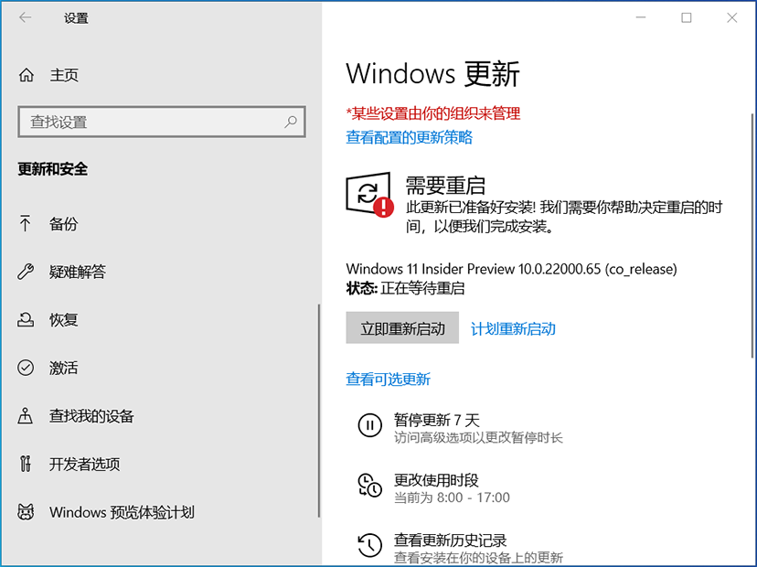Click the 查找我的设备 locator icon
Viewport: 757px width, 567px height.
tap(25, 416)
